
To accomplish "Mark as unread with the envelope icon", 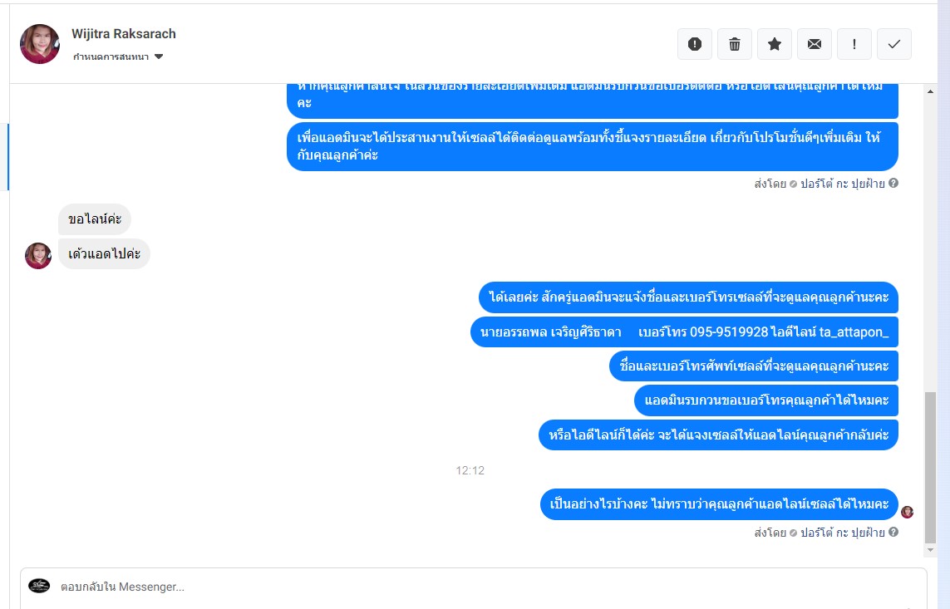I will click(x=815, y=44).
